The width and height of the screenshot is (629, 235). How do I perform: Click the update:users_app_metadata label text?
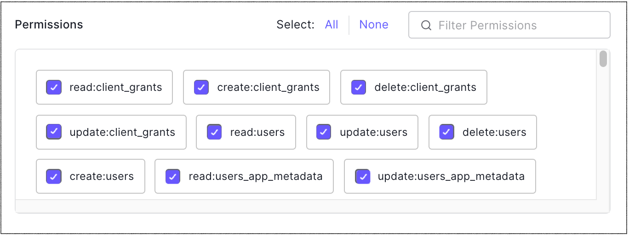[451, 176]
